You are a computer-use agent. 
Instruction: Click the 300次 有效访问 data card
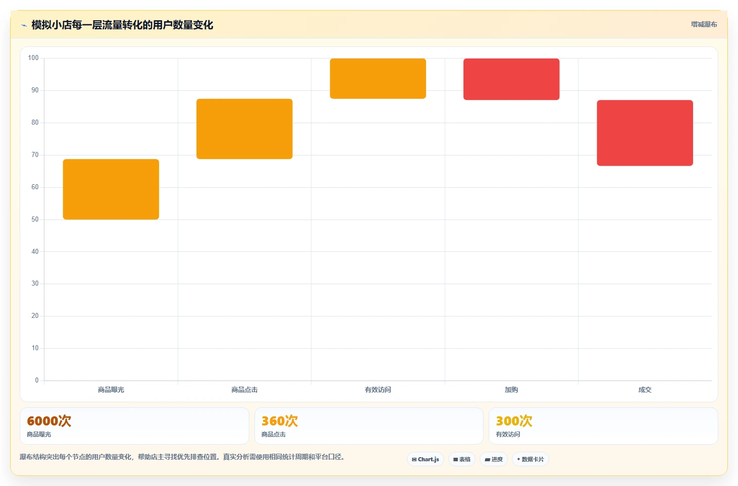(x=603, y=426)
